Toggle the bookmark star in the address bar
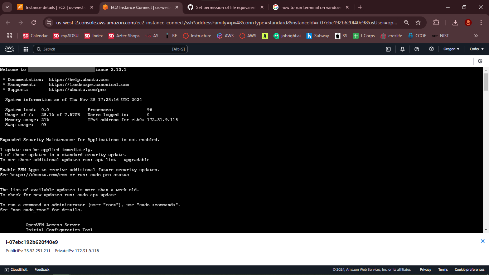This screenshot has width=489, height=275. [418, 22]
